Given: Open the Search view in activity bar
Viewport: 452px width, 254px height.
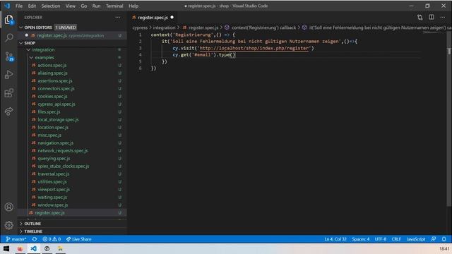Looking at the screenshot, I should tap(9, 37).
